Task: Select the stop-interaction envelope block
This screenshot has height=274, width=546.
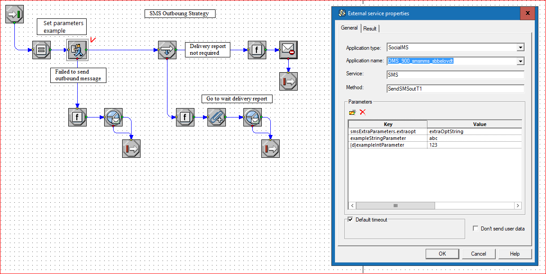Action: point(288,50)
